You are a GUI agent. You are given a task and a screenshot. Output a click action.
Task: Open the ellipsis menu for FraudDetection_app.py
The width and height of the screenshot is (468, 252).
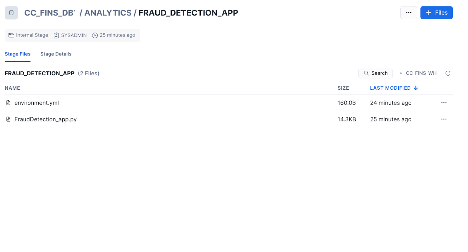pos(444,119)
